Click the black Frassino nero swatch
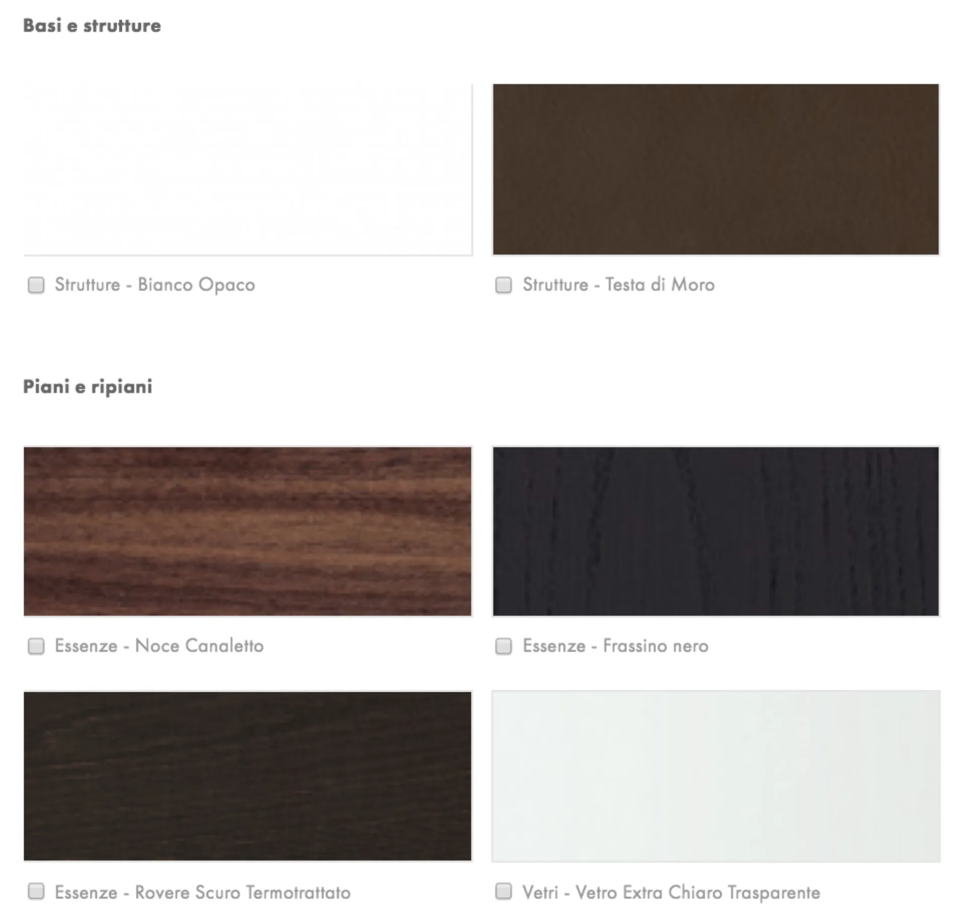967x919 pixels. point(716,531)
